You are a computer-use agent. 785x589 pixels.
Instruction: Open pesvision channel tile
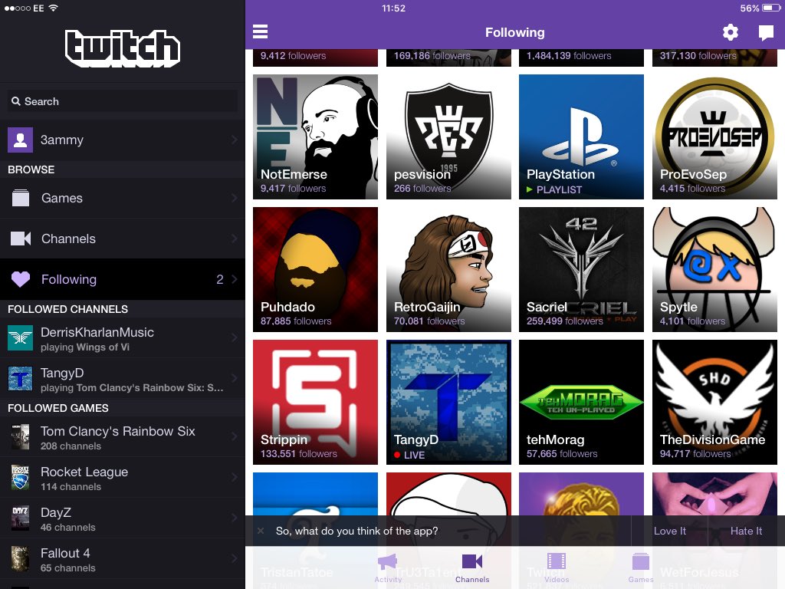[x=448, y=137]
